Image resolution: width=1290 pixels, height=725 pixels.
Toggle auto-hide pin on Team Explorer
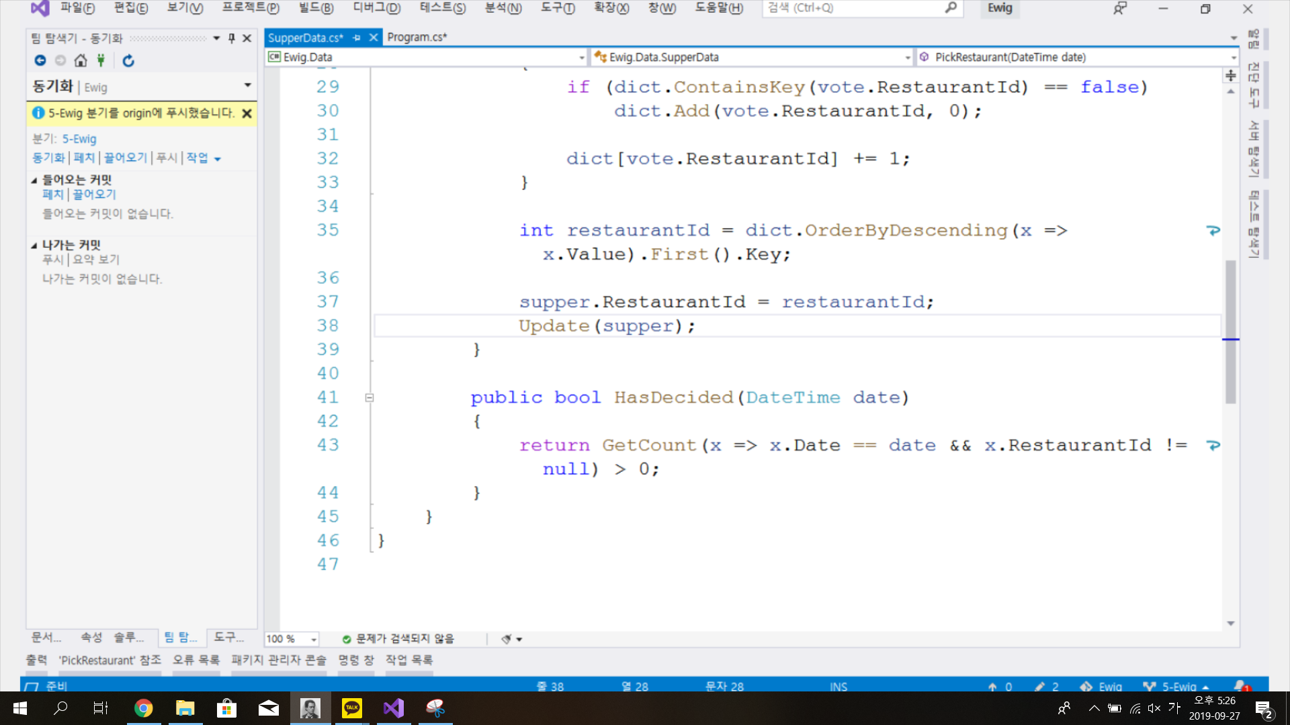coord(232,38)
